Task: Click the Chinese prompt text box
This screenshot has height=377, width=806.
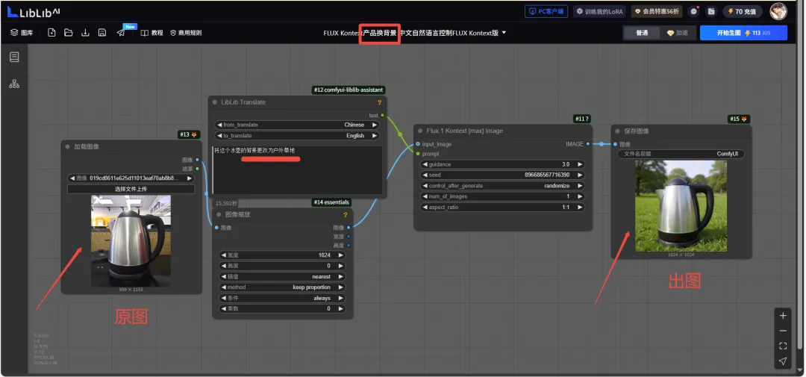Action: (297, 169)
